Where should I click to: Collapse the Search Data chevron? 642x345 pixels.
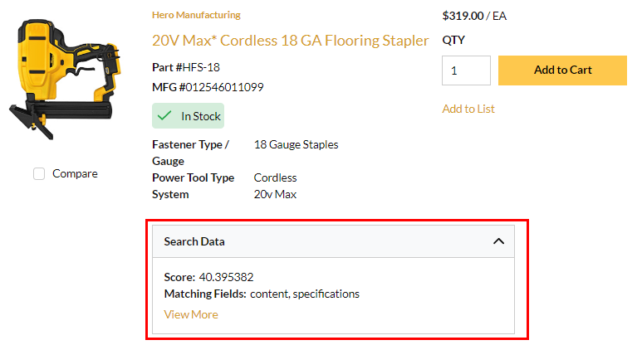(x=498, y=241)
